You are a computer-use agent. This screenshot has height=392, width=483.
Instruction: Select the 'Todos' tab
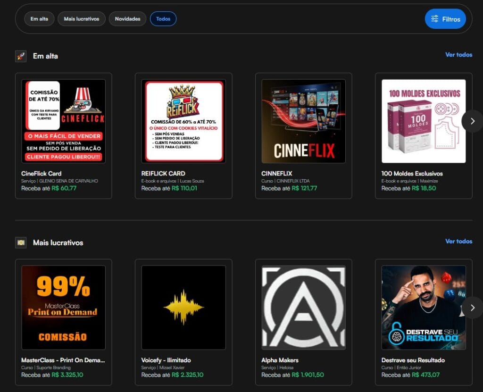click(x=163, y=19)
